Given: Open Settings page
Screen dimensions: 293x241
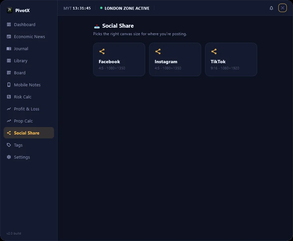Looking at the screenshot, I should (29, 157).
